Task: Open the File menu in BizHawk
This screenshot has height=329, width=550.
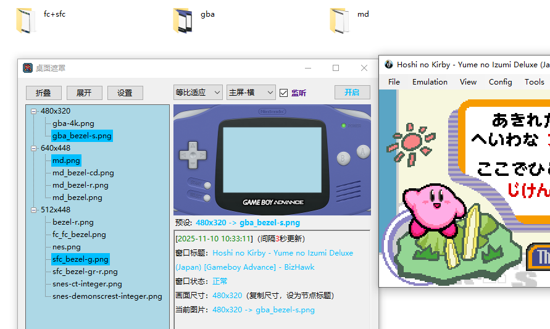Action: click(394, 81)
